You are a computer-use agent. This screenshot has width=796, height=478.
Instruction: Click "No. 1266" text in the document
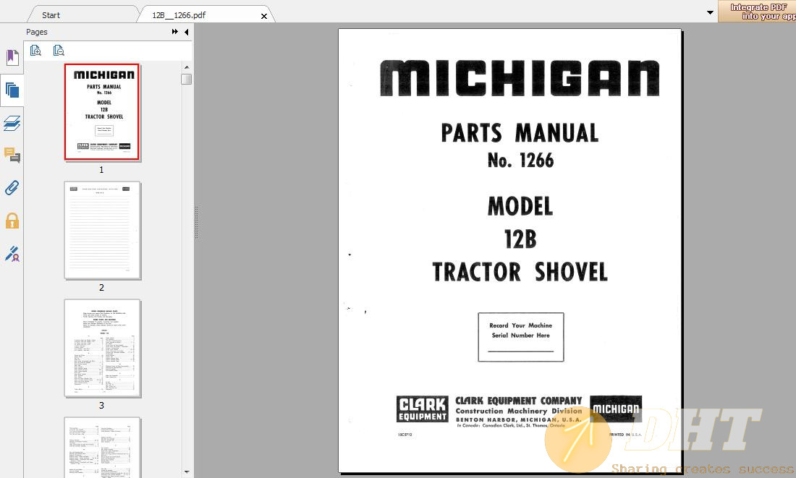click(x=520, y=161)
